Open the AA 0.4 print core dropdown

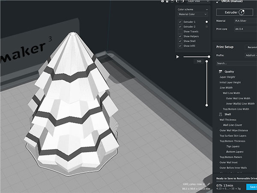coord(244,29)
